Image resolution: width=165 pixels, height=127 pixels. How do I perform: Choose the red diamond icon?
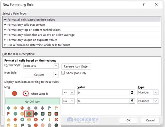(15, 119)
